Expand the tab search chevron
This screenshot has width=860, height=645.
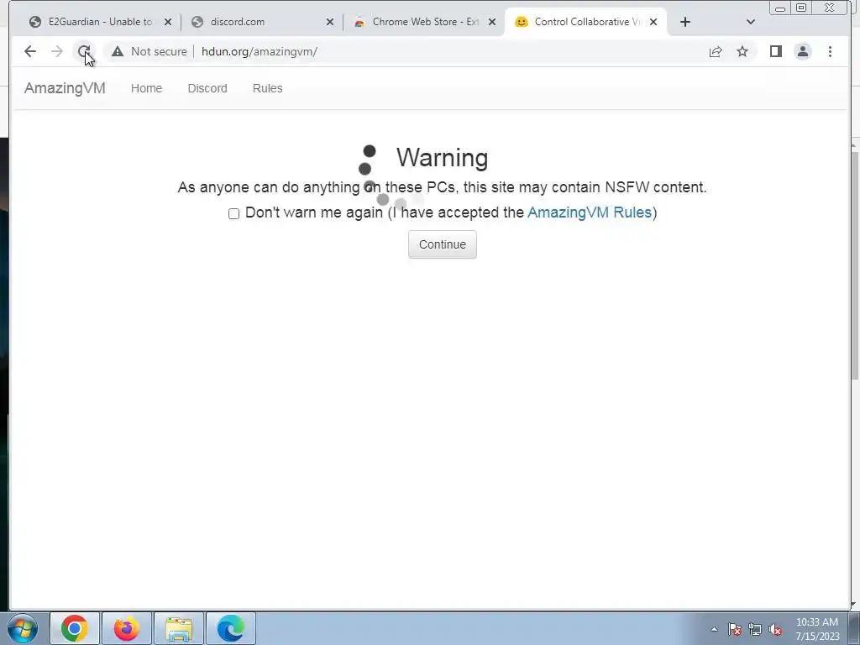click(751, 22)
